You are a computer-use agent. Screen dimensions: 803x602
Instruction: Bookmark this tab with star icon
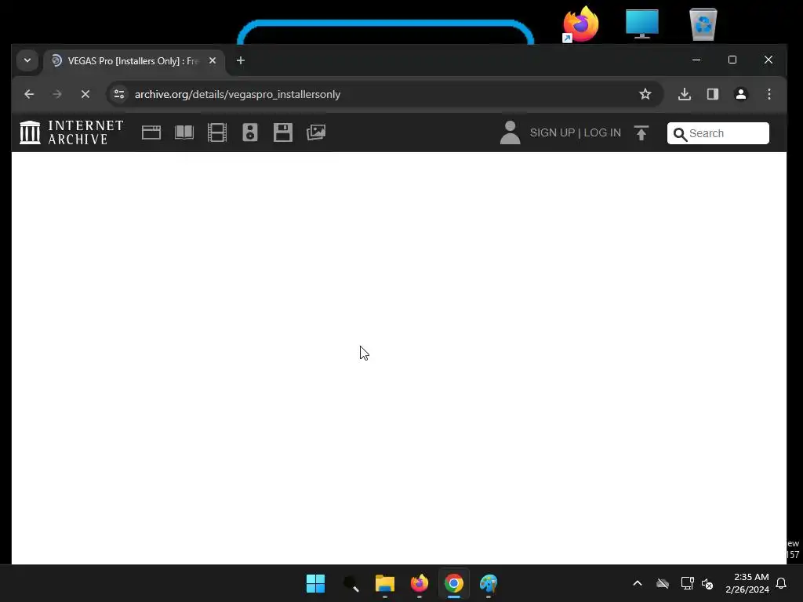pyautogui.click(x=645, y=94)
